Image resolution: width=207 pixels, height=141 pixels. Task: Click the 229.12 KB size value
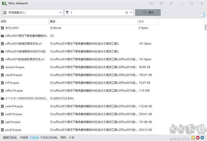[145, 130]
